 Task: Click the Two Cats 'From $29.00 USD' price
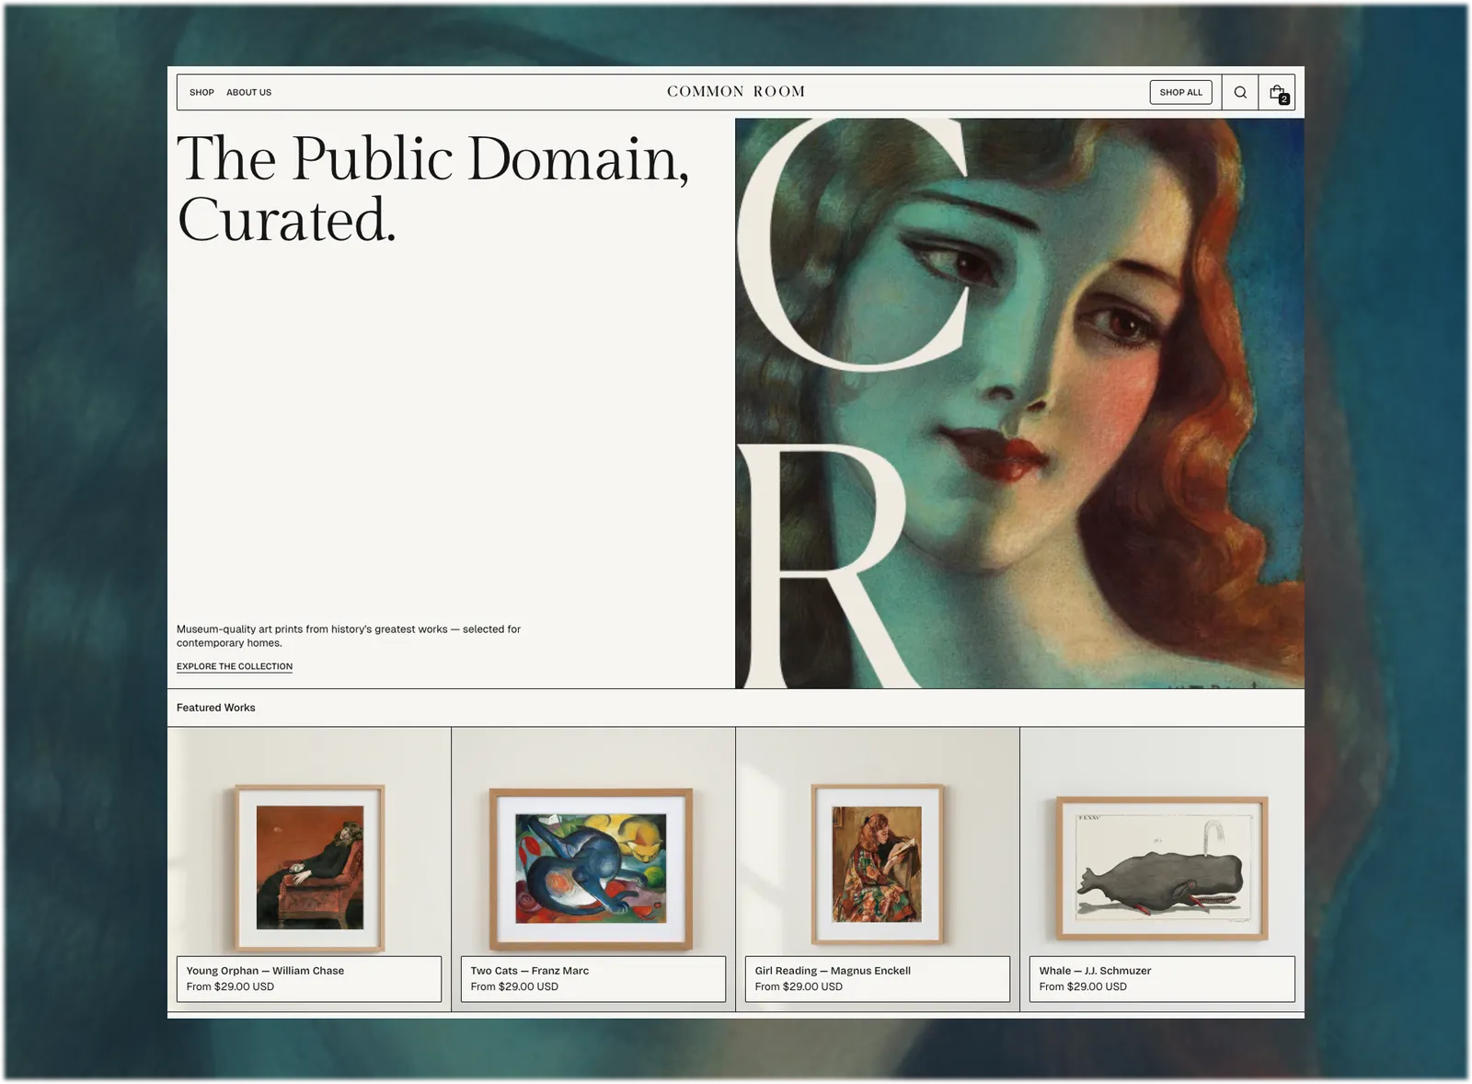(514, 986)
